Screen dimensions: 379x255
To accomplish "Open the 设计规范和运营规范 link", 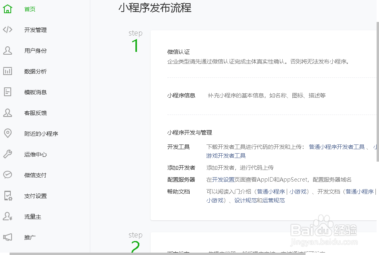I will tap(260, 200).
